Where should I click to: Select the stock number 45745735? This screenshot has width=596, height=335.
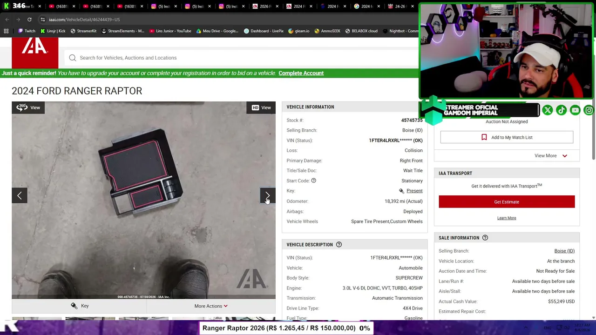pyautogui.click(x=412, y=120)
